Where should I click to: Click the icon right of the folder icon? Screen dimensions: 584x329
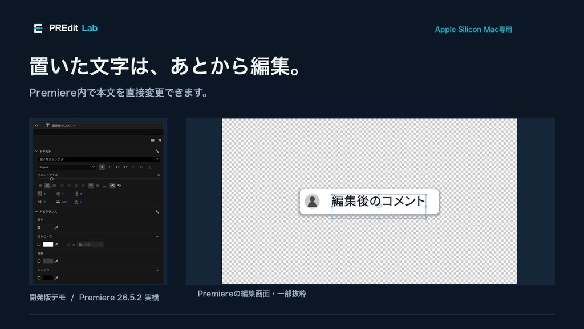coord(160,141)
